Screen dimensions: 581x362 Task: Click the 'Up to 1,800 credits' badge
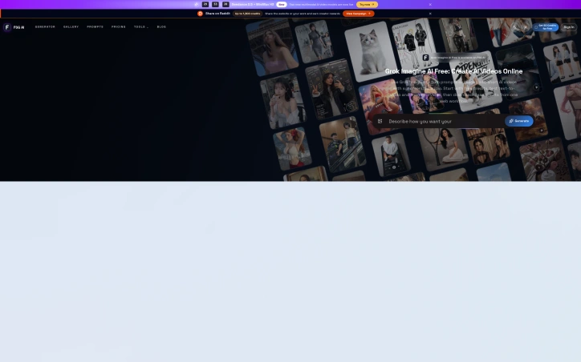[x=247, y=14]
